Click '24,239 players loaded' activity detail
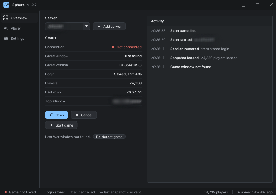Image resolution: width=276 pixels, height=195 pixels. pos(219,58)
